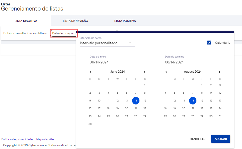Select June 20 in start calendar
The image size is (242, 149).
click(x=126, y=109)
